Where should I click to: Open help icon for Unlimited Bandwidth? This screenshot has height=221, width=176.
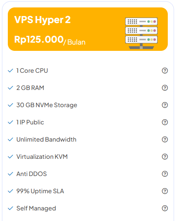pyautogui.click(x=165, y=139)
